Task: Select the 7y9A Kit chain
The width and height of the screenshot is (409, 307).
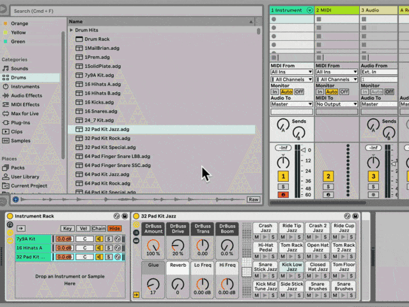Action: click(x=33, y=239)
